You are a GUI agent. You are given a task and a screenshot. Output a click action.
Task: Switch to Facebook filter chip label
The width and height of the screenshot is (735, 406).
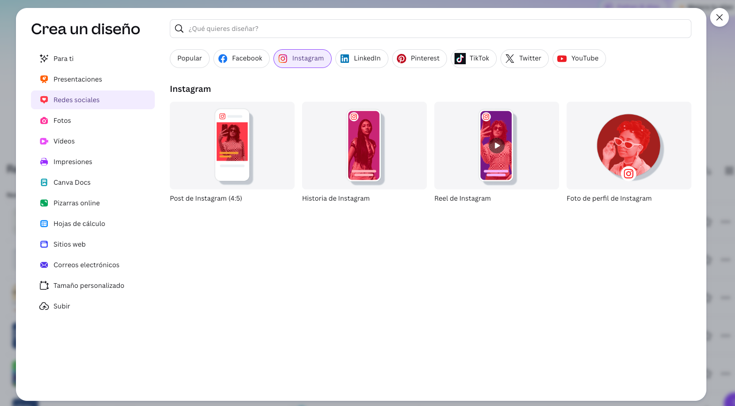coord(247,58)
